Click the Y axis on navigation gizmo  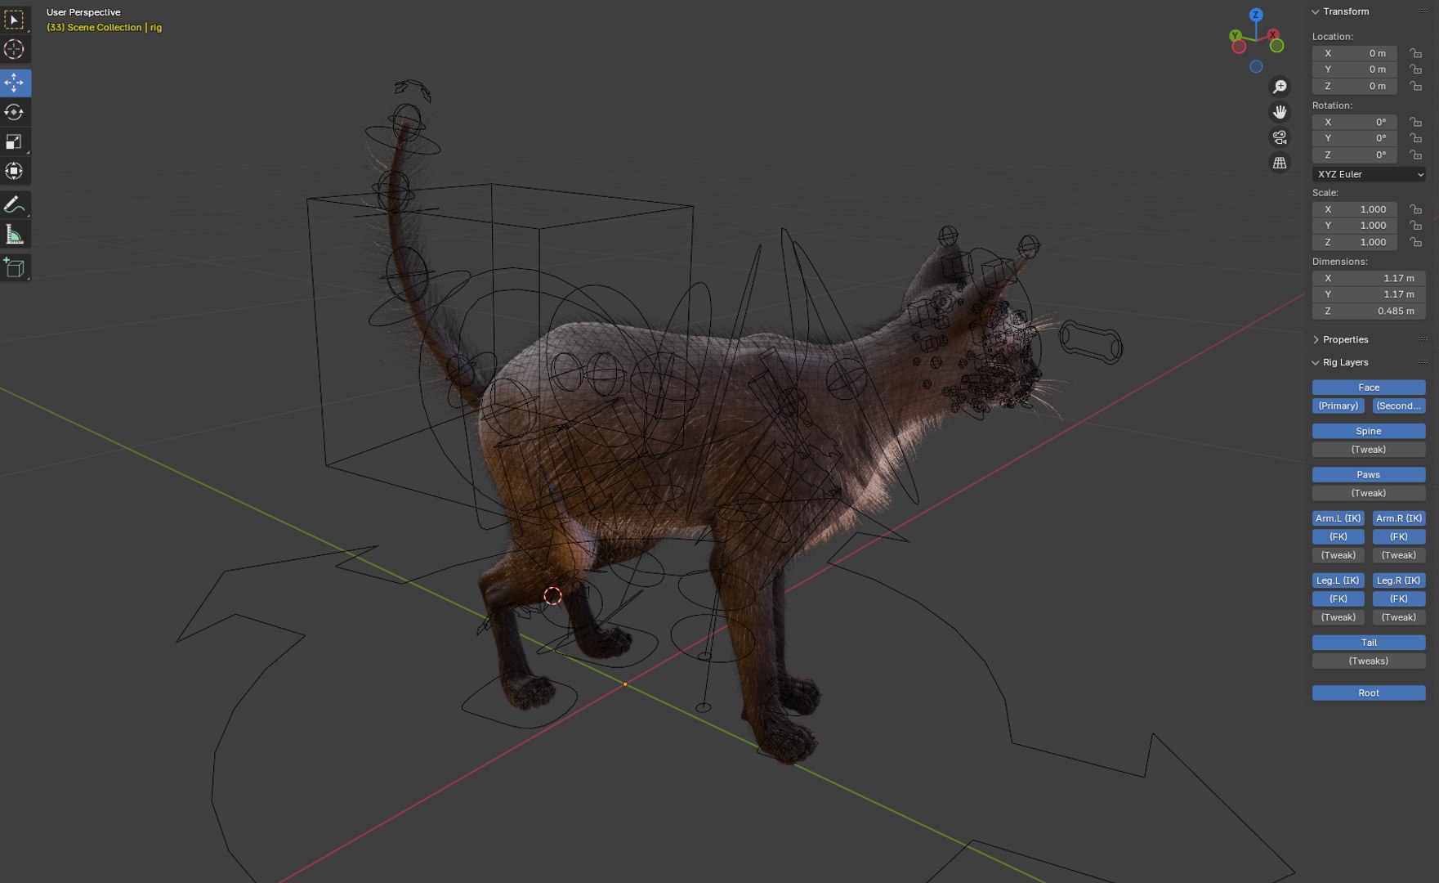click(1236, 36)
